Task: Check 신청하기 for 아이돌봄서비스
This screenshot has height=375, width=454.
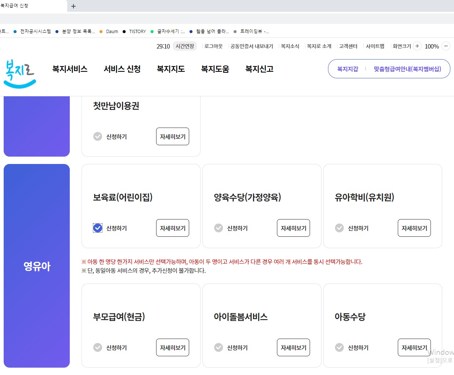Action: (219, 347)
